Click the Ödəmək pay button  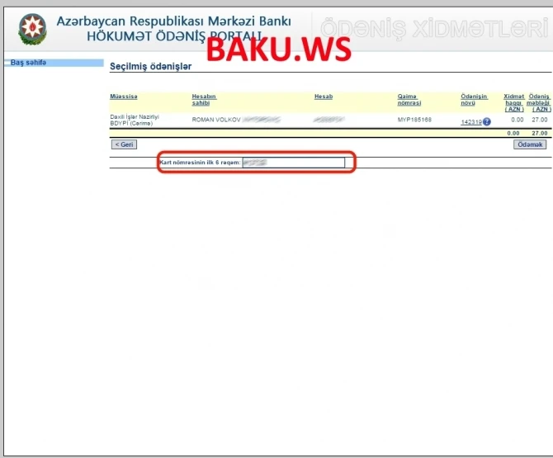coord(530,144)
